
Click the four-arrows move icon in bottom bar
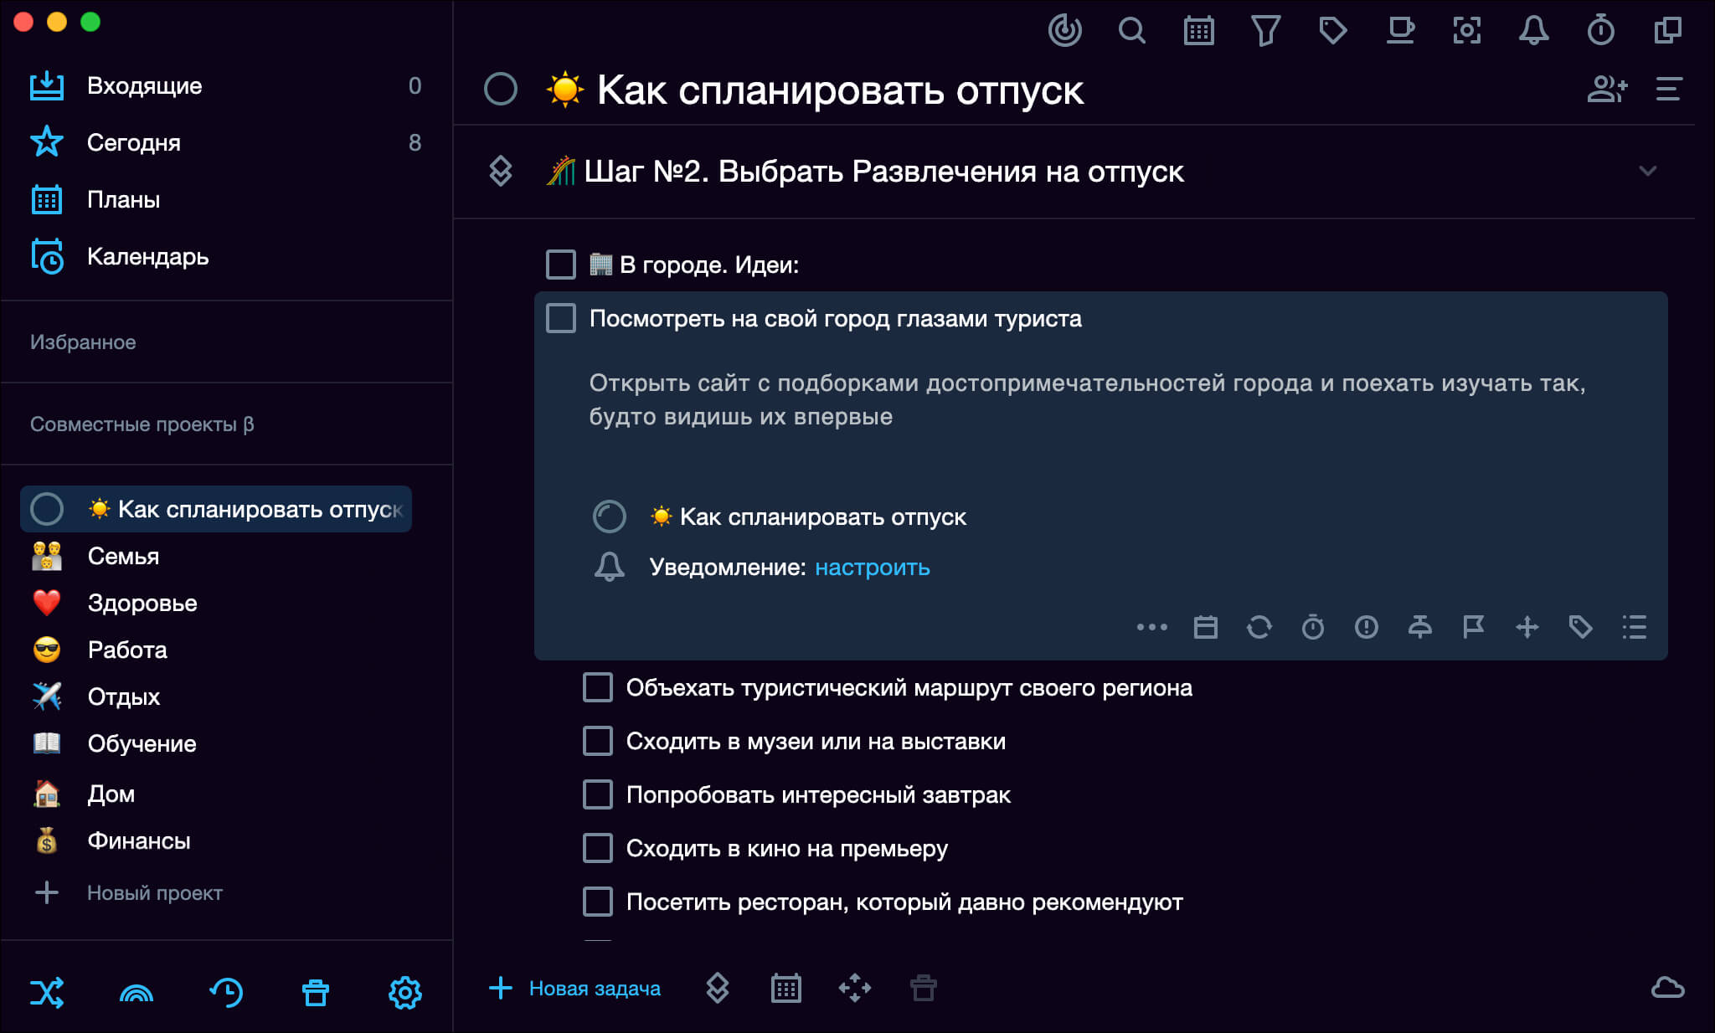point(854,989)
